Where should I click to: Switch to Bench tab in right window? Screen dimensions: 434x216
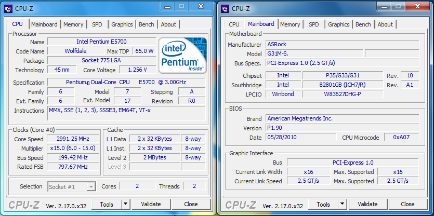(x=363, y=24)
